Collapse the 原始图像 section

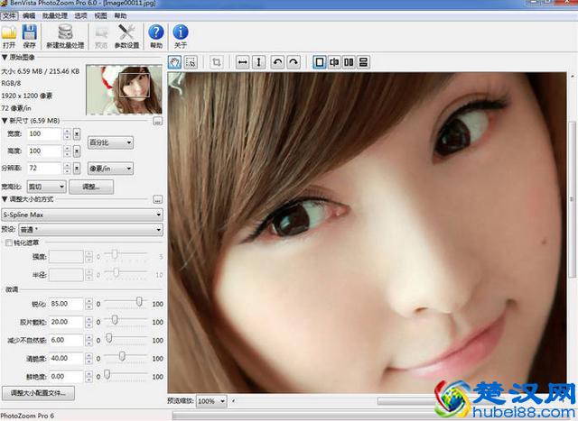click(5, 57)
